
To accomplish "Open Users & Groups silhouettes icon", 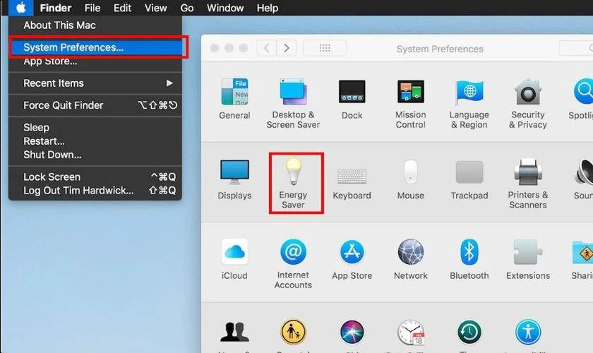I will (x=234, y=333).
